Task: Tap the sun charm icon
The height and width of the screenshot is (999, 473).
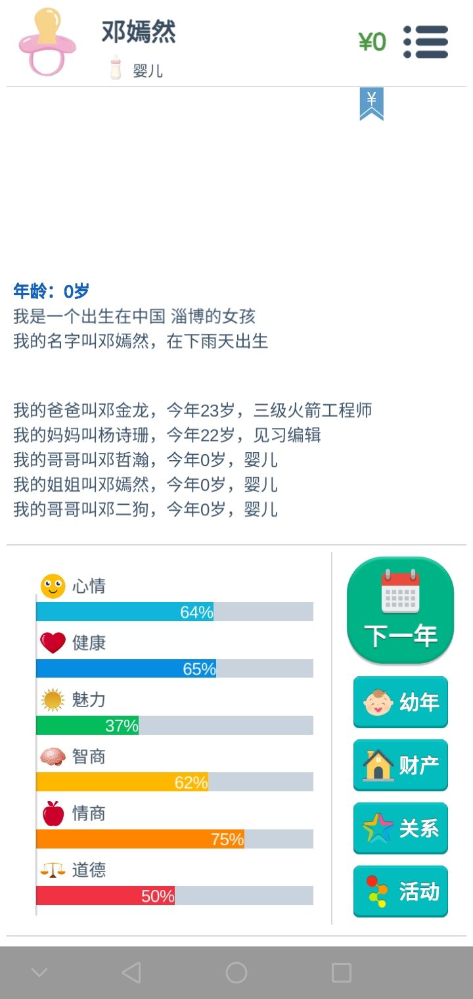Action: 53,700
